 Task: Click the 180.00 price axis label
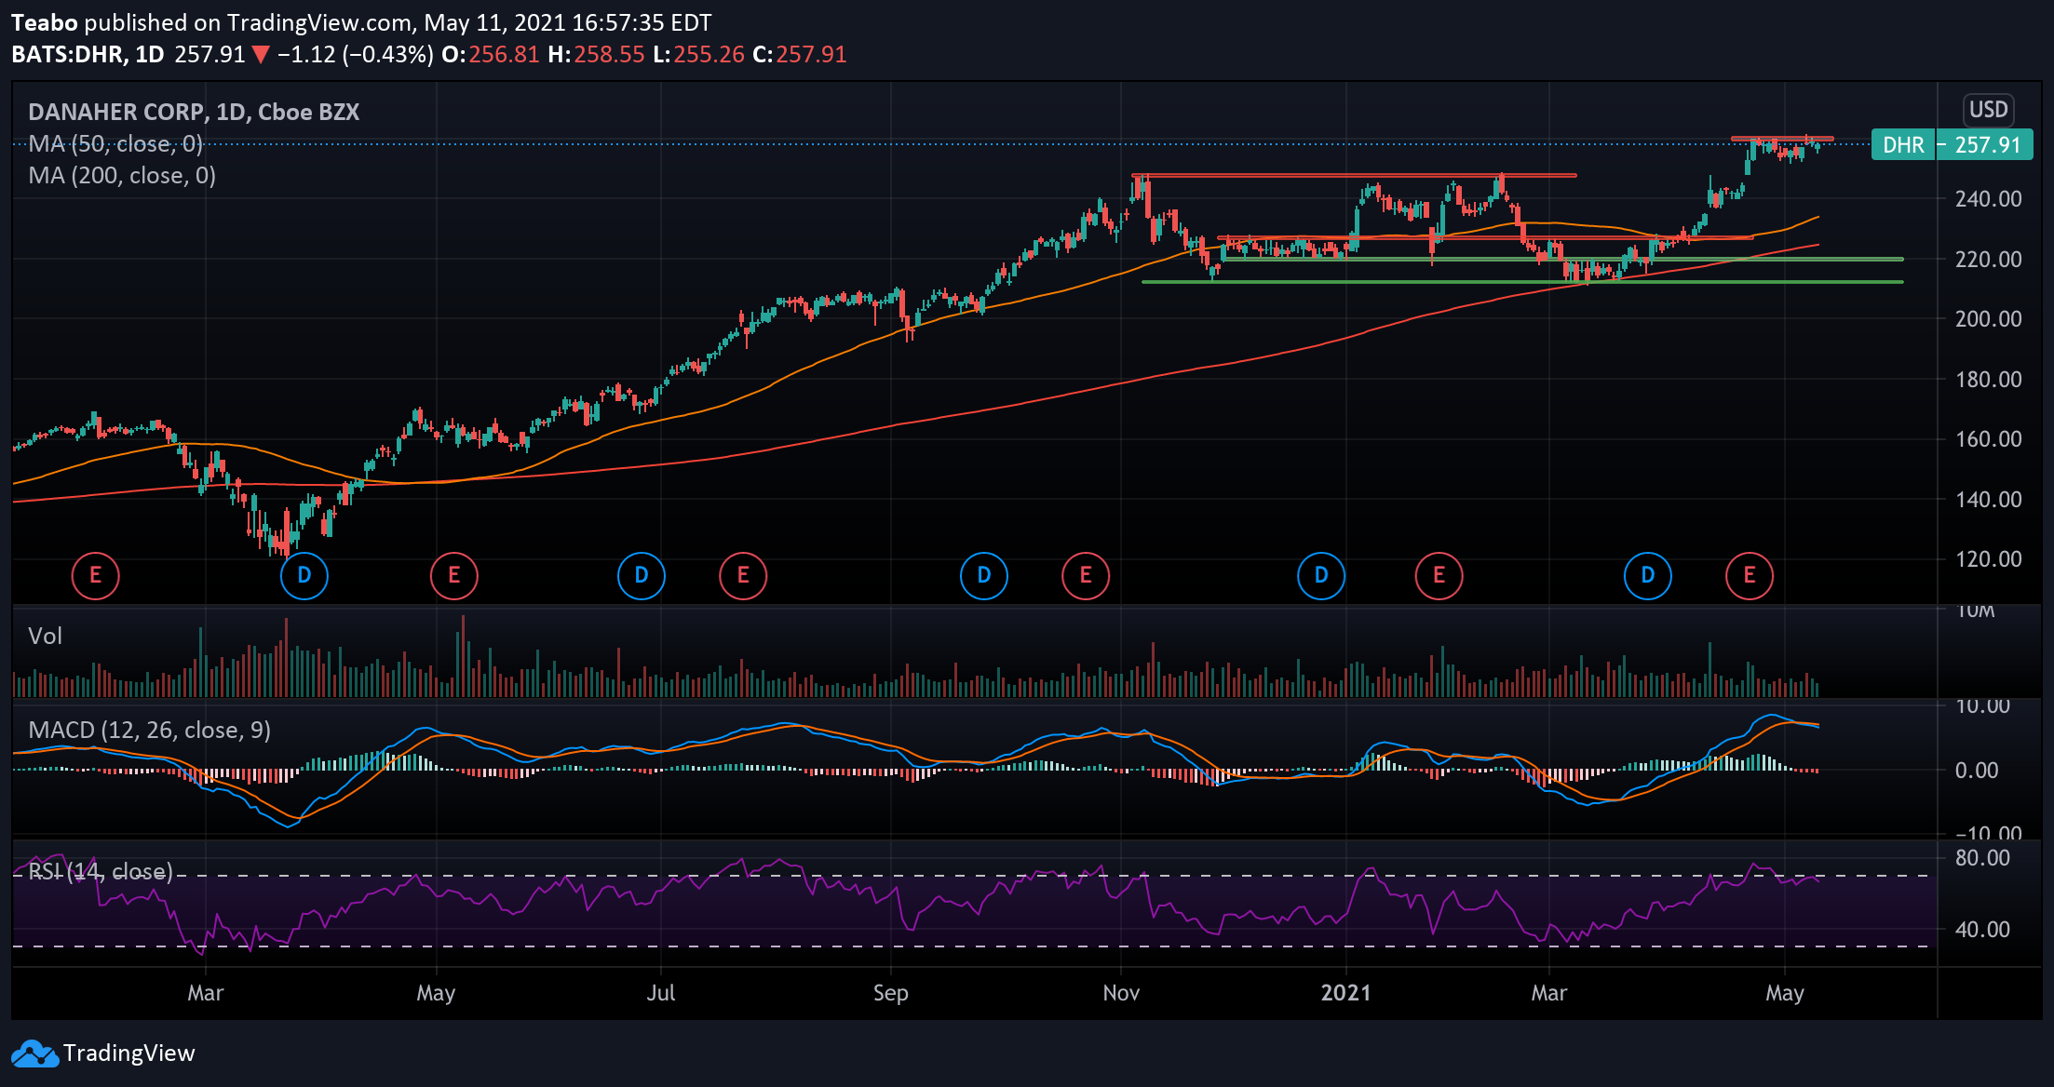[x=1988, y=380]
